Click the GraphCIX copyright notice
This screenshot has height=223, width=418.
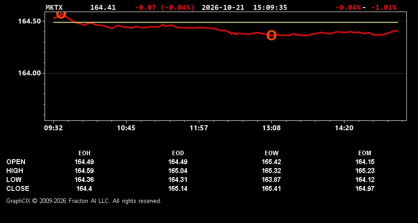tap(84, 201)
